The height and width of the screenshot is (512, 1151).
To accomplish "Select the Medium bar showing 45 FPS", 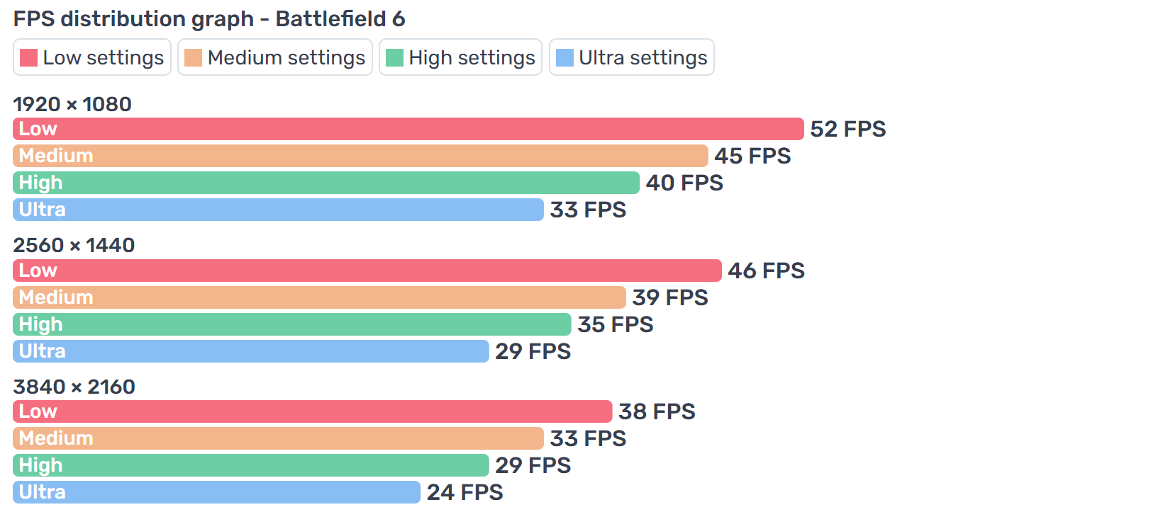I will click(360, 156).
